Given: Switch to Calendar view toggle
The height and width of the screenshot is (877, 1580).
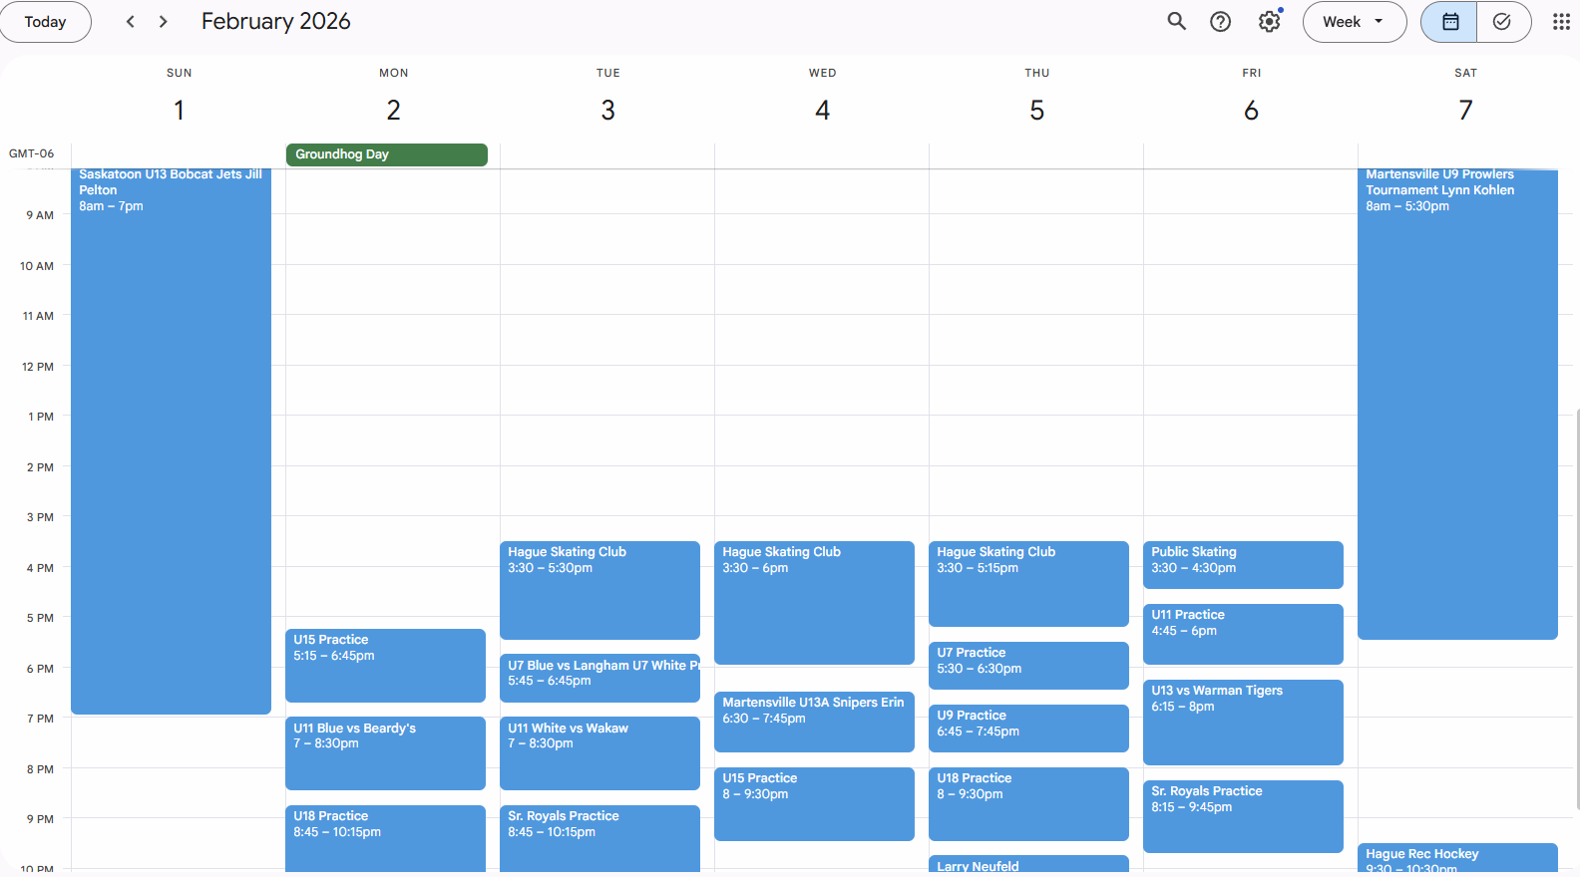Looking at the screenshot, I should pos(1450,22).
